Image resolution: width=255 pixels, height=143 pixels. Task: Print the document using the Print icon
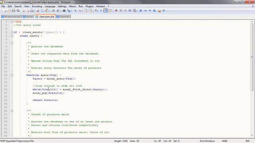(32, 11)
